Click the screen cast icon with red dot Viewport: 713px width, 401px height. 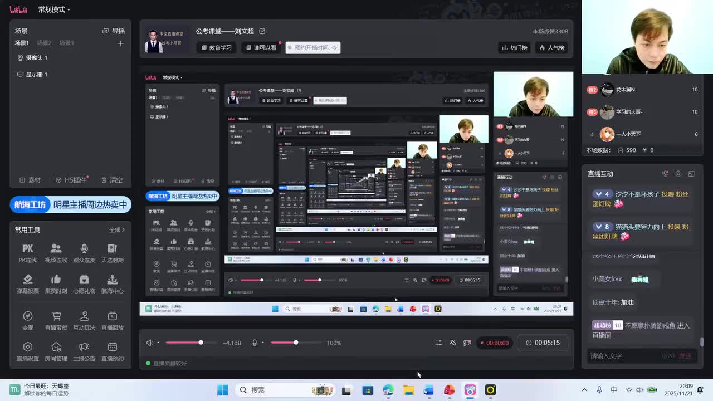[467, 343]
